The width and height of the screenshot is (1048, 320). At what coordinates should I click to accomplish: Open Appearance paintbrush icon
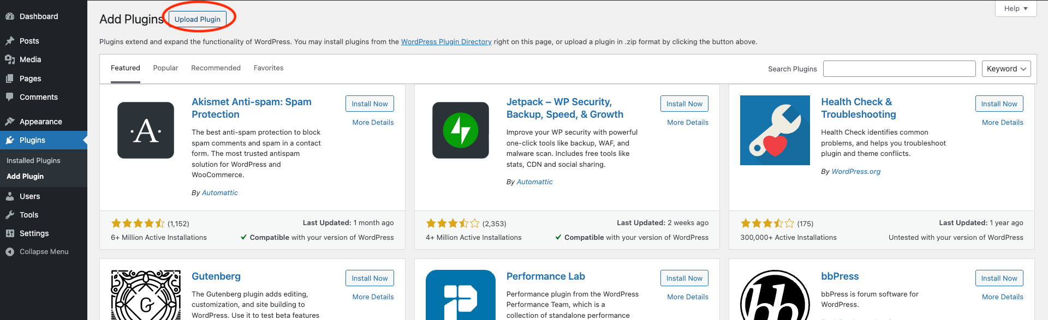click(10, 122)
